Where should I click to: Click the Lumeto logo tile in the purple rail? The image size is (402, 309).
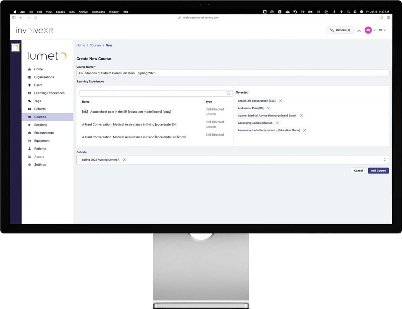point(16,47)
